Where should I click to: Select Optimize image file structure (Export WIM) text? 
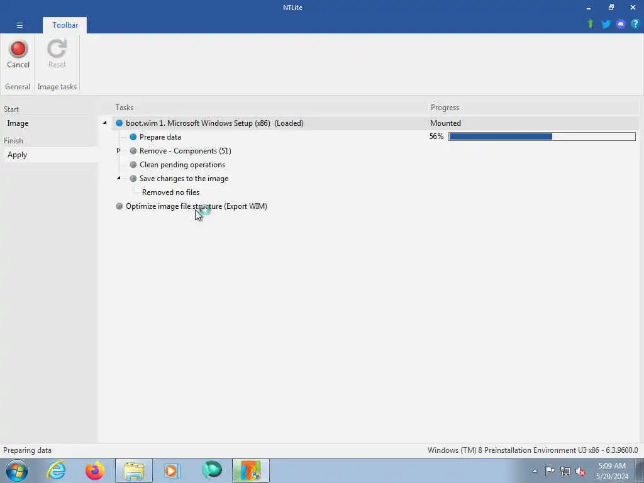click(196, 206)
